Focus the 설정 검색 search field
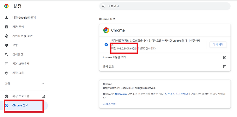This screenshot has width=237, height=117. (165, 6)
